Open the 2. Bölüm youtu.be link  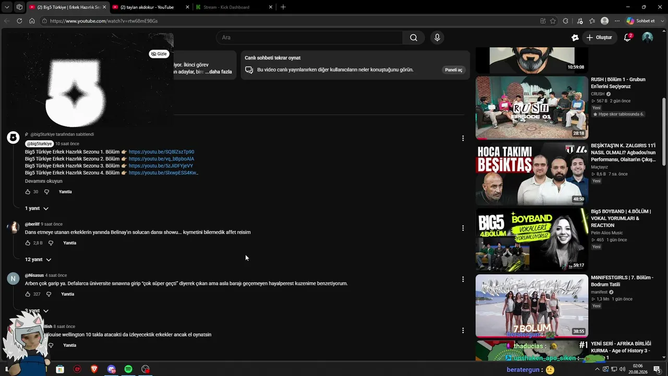coord(161,159)
